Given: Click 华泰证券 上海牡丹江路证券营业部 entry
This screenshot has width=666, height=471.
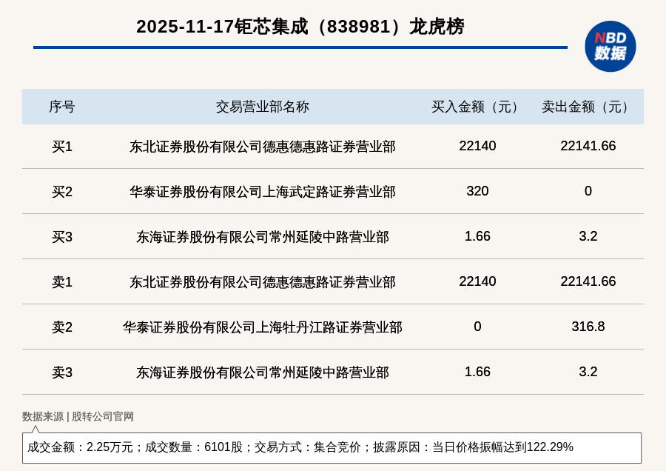Looking at the screenshot, I should click(262, 327).
